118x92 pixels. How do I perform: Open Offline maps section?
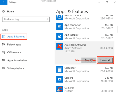[14, 52]
